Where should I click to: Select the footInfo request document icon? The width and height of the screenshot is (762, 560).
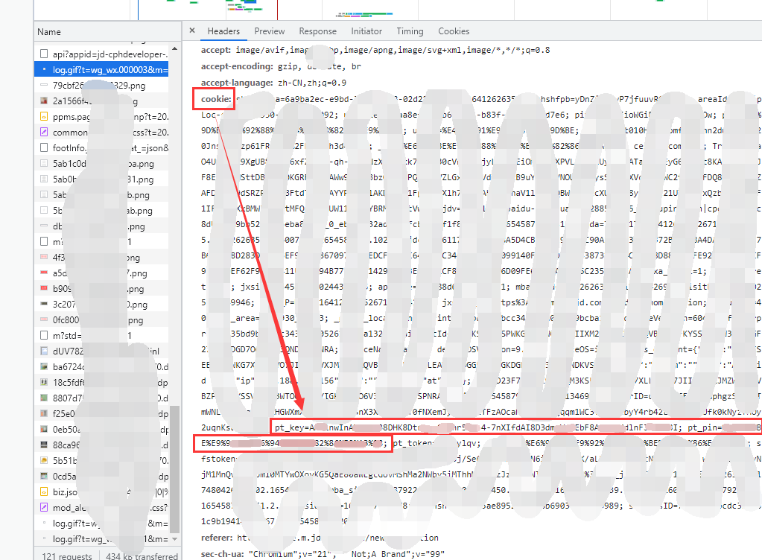(x=44, y=147)
